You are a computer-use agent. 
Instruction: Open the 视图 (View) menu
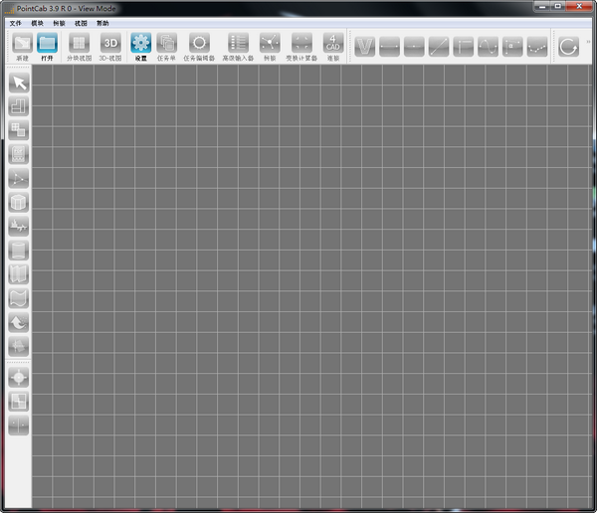pyautogui.click(x=81, y=23)
